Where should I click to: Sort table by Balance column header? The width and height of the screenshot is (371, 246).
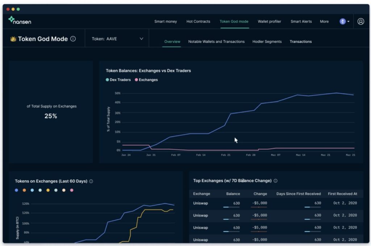(233, 194)
